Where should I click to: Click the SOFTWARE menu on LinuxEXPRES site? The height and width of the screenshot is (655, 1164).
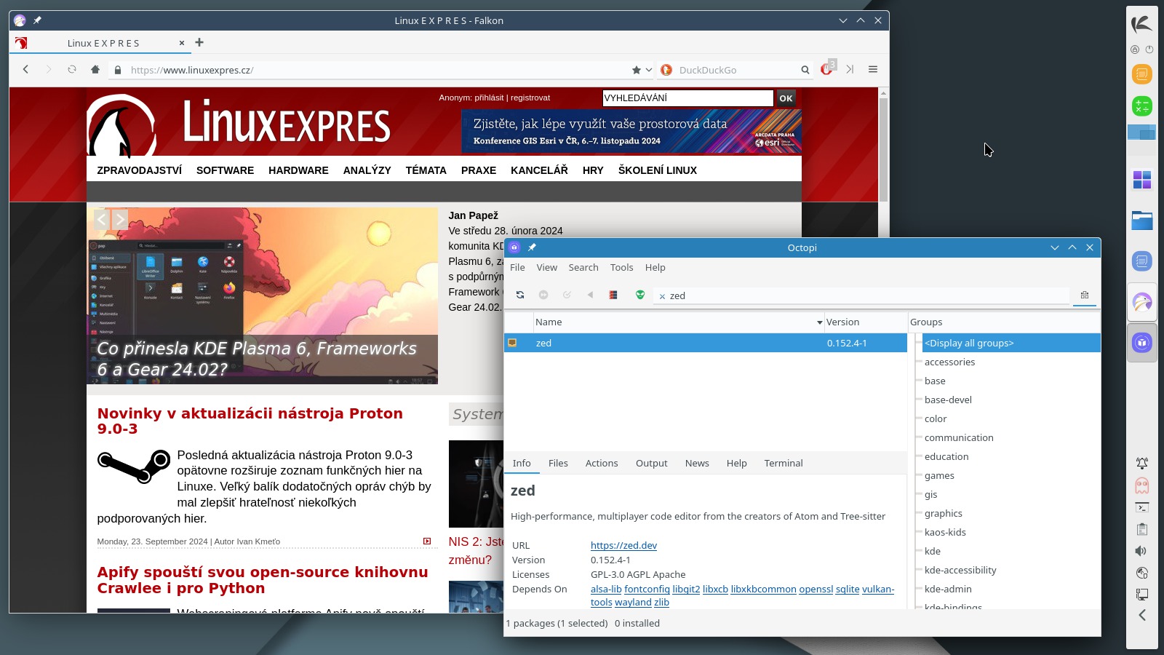pos(225,170)
